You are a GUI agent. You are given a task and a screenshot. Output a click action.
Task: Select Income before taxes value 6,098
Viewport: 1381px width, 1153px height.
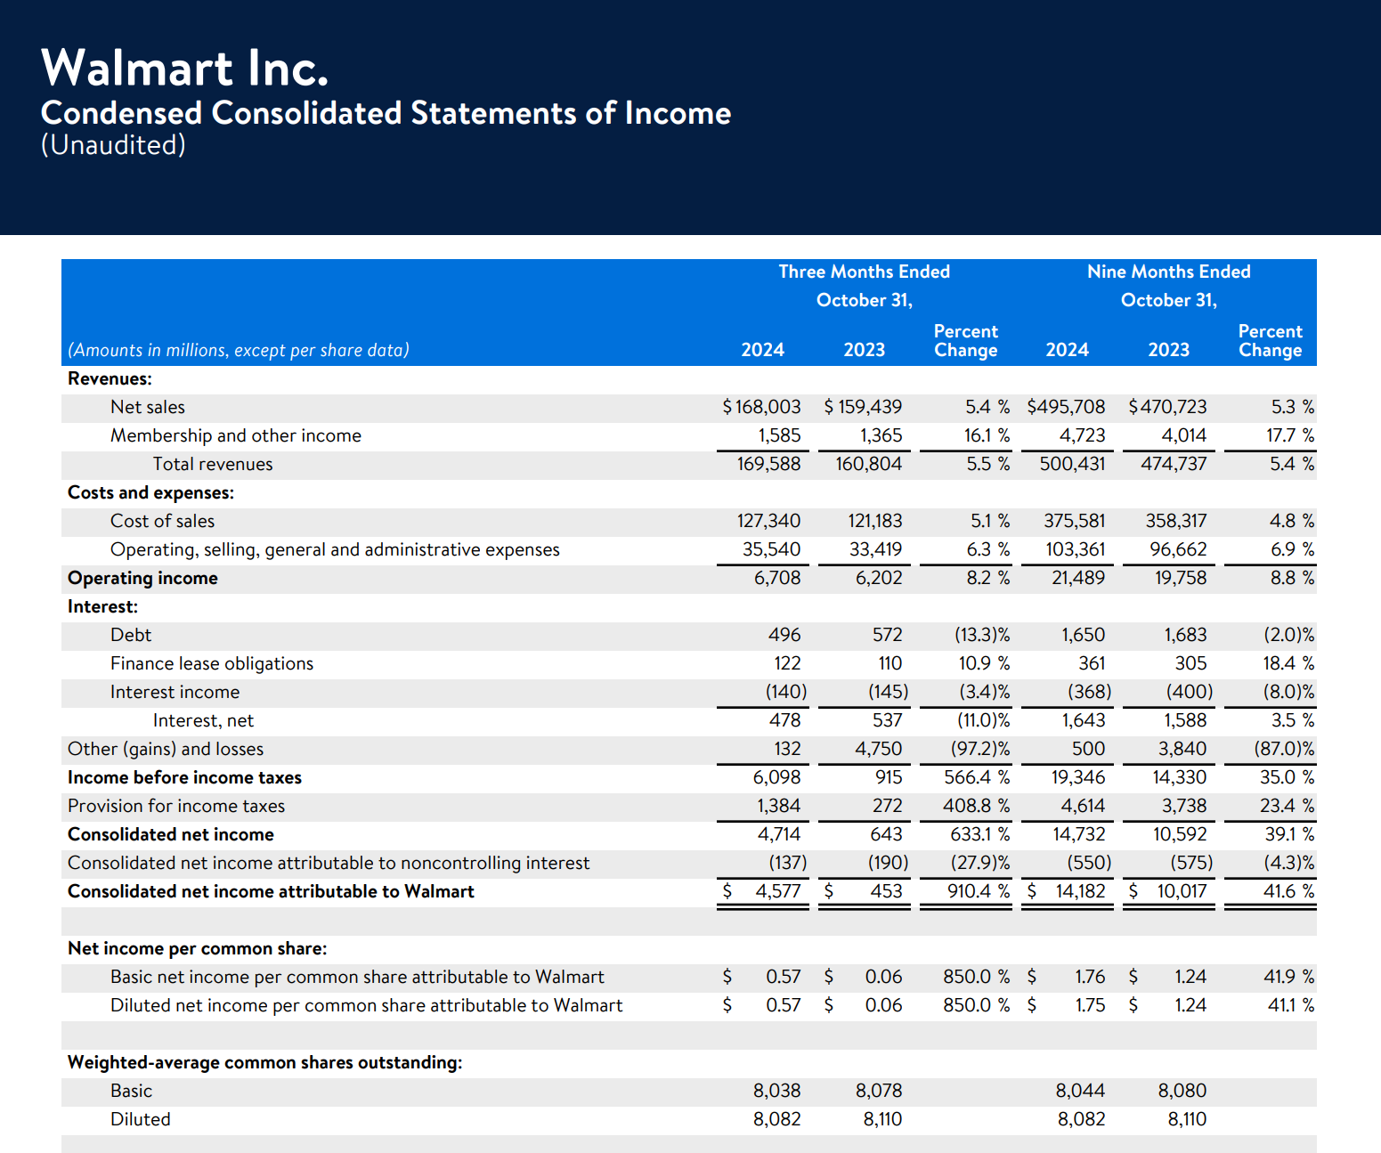coord(776,777)
